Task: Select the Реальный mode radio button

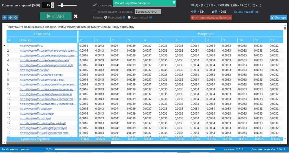Action: click(x=106, y=17)
